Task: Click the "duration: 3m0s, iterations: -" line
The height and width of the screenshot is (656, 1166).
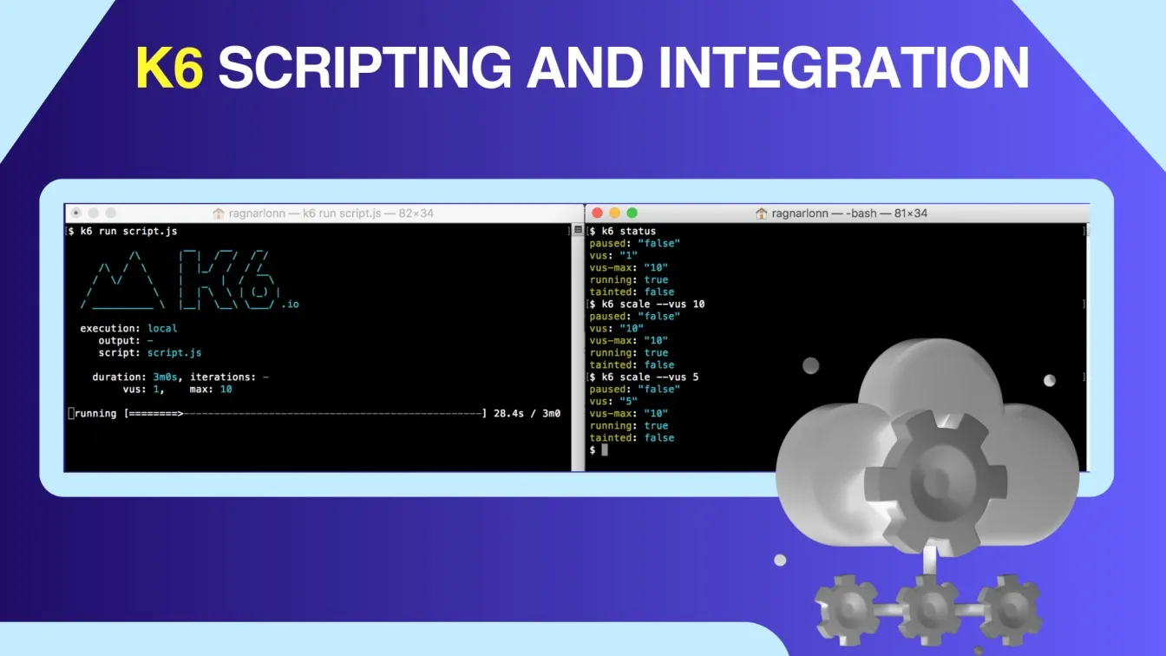Action: click(180, 377)
